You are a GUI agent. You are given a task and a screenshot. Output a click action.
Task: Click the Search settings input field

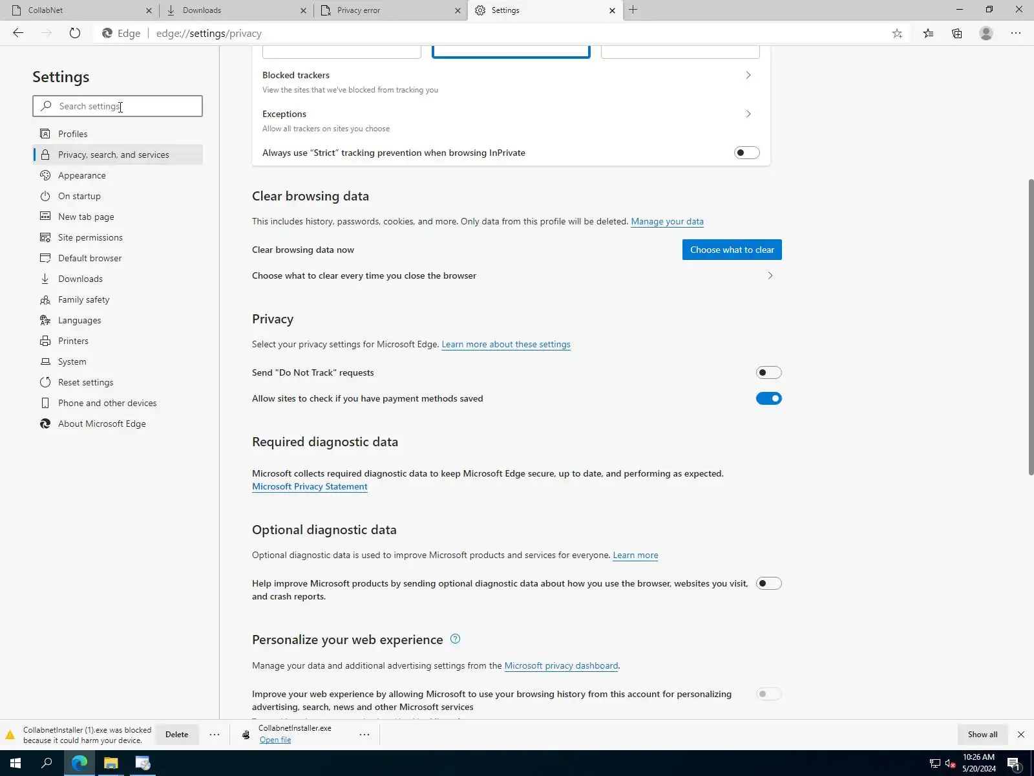[118, 106]
